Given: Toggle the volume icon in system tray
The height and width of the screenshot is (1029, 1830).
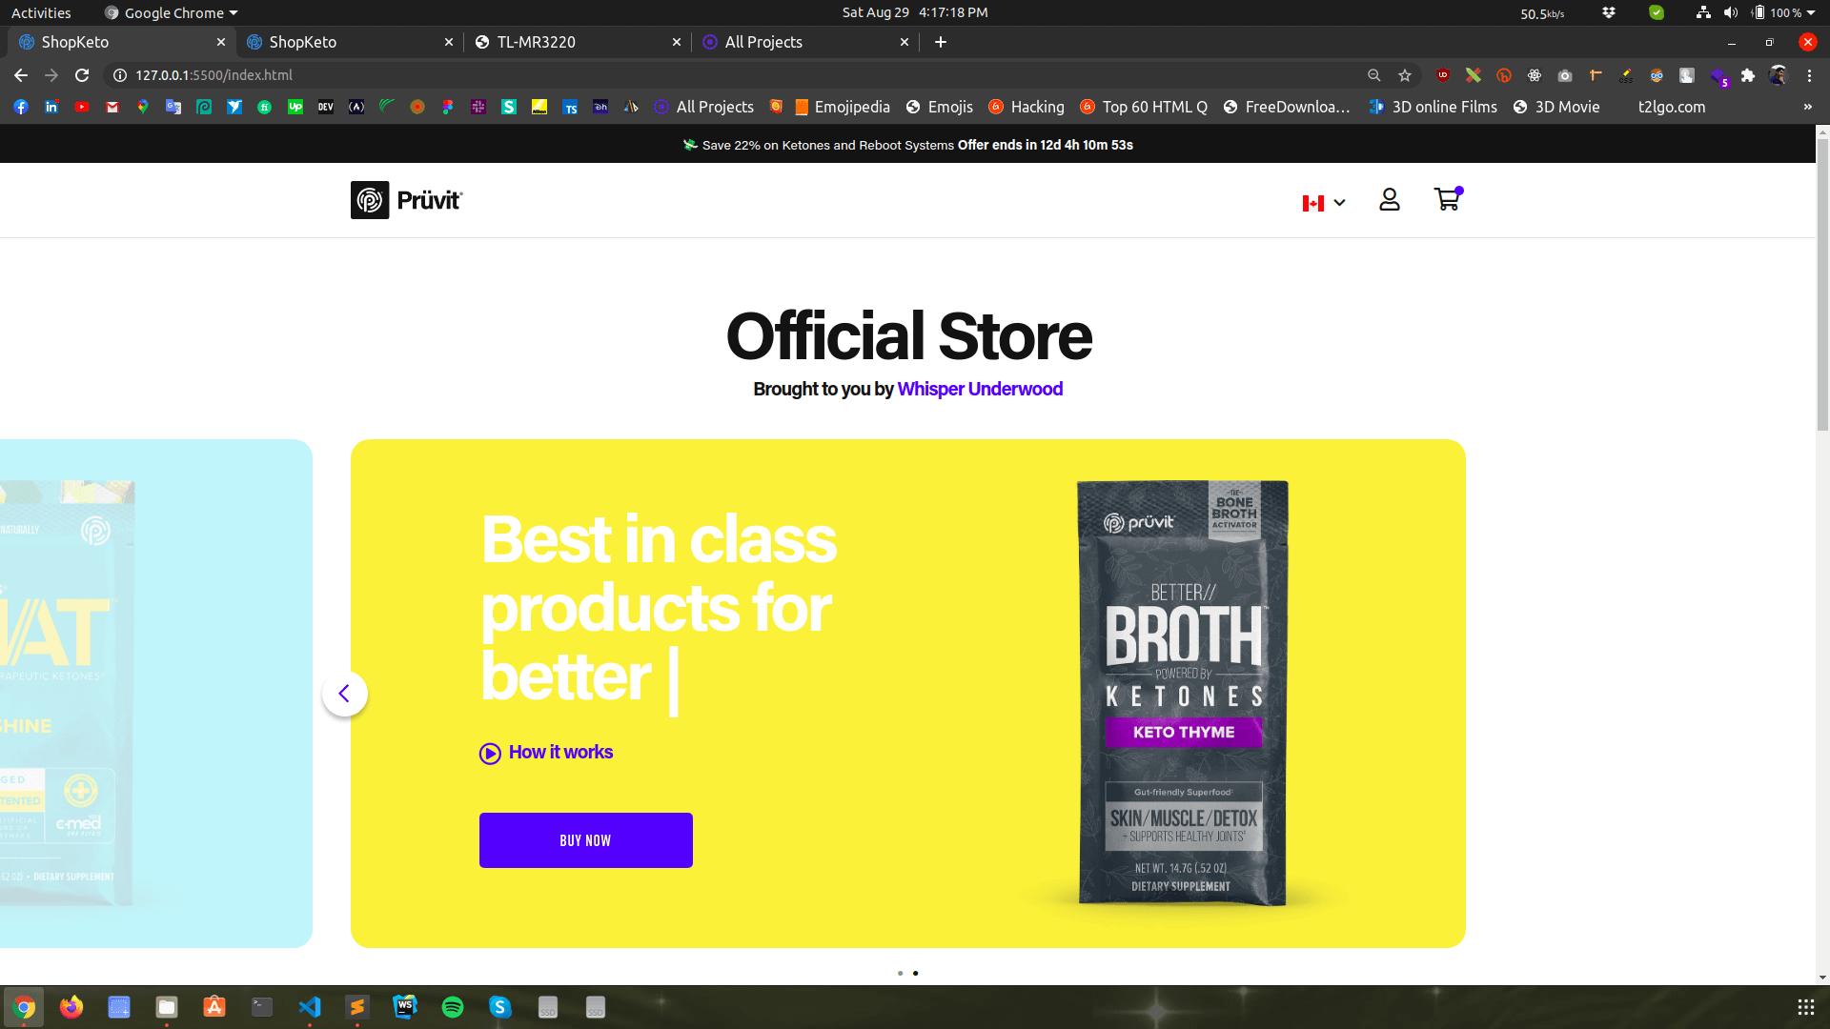Looking at the screenshot, I should click(1731, 12).
